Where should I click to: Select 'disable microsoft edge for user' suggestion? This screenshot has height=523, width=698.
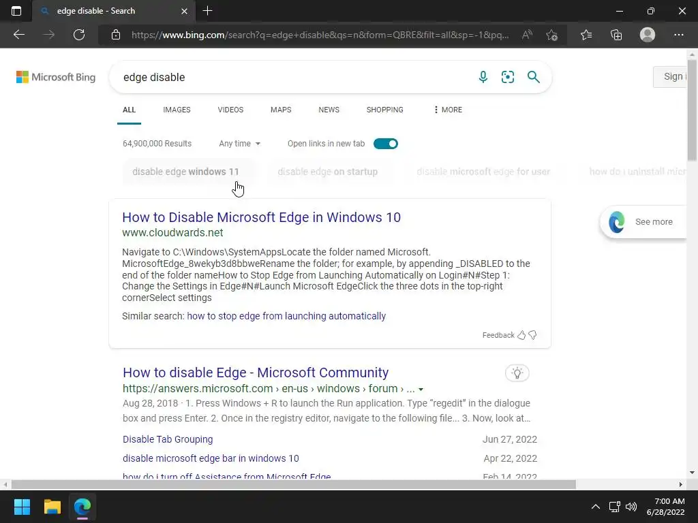click(483, 172)
